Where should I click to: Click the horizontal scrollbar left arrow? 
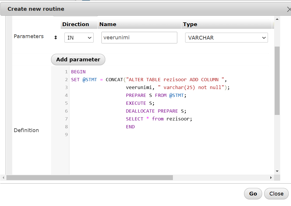3,177
